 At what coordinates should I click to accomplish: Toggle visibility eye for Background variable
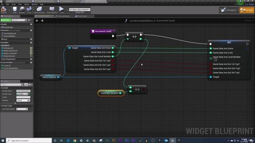31,48
